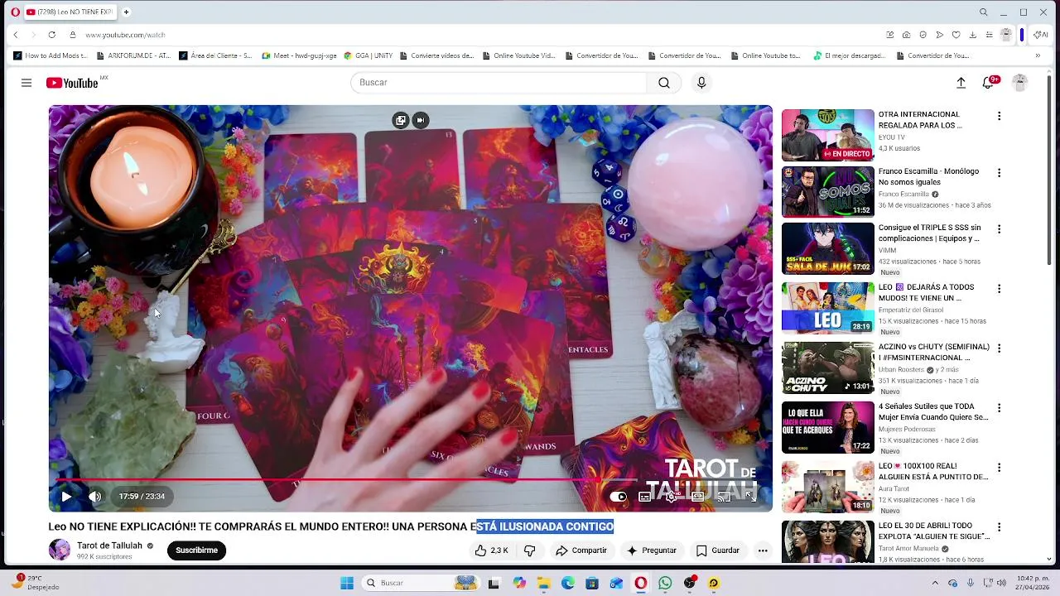The image size is (1060, 596).
Task: Open the YouTube guide hamburger menu
Action: click(26, 83)
